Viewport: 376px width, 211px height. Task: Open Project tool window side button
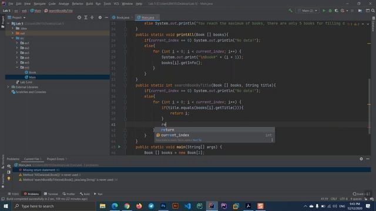tap(2, 22)
